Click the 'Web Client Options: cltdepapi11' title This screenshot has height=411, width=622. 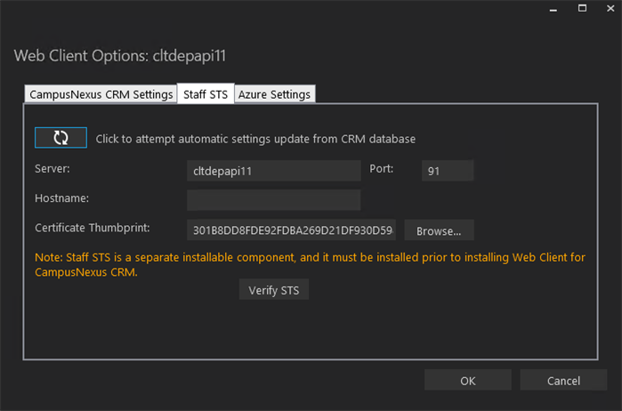click(120, 55)
